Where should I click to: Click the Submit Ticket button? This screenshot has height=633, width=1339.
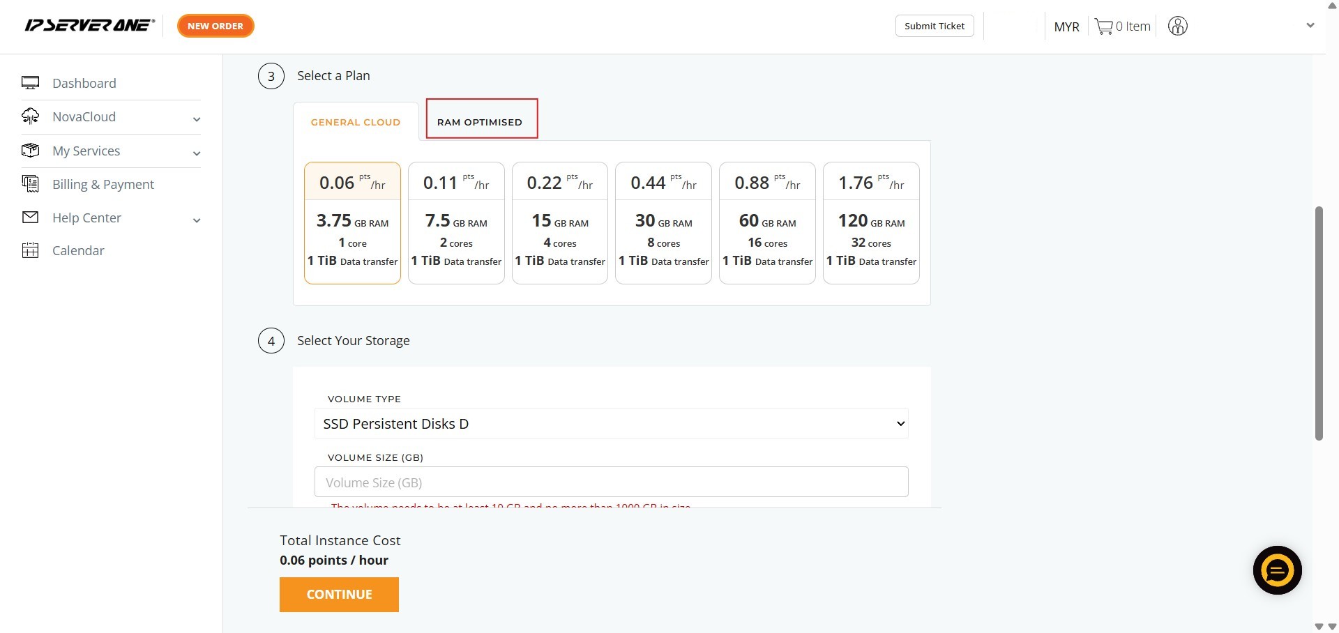935,26
